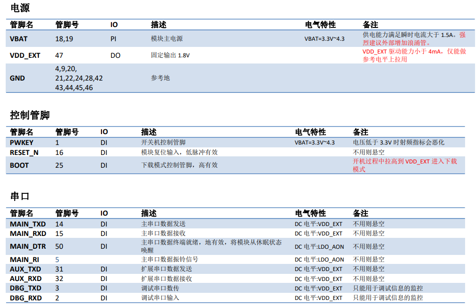The image size is (476, 308).
Task: Select 下载模式控制管脚，高有效 description
Action: pos(179,165)
